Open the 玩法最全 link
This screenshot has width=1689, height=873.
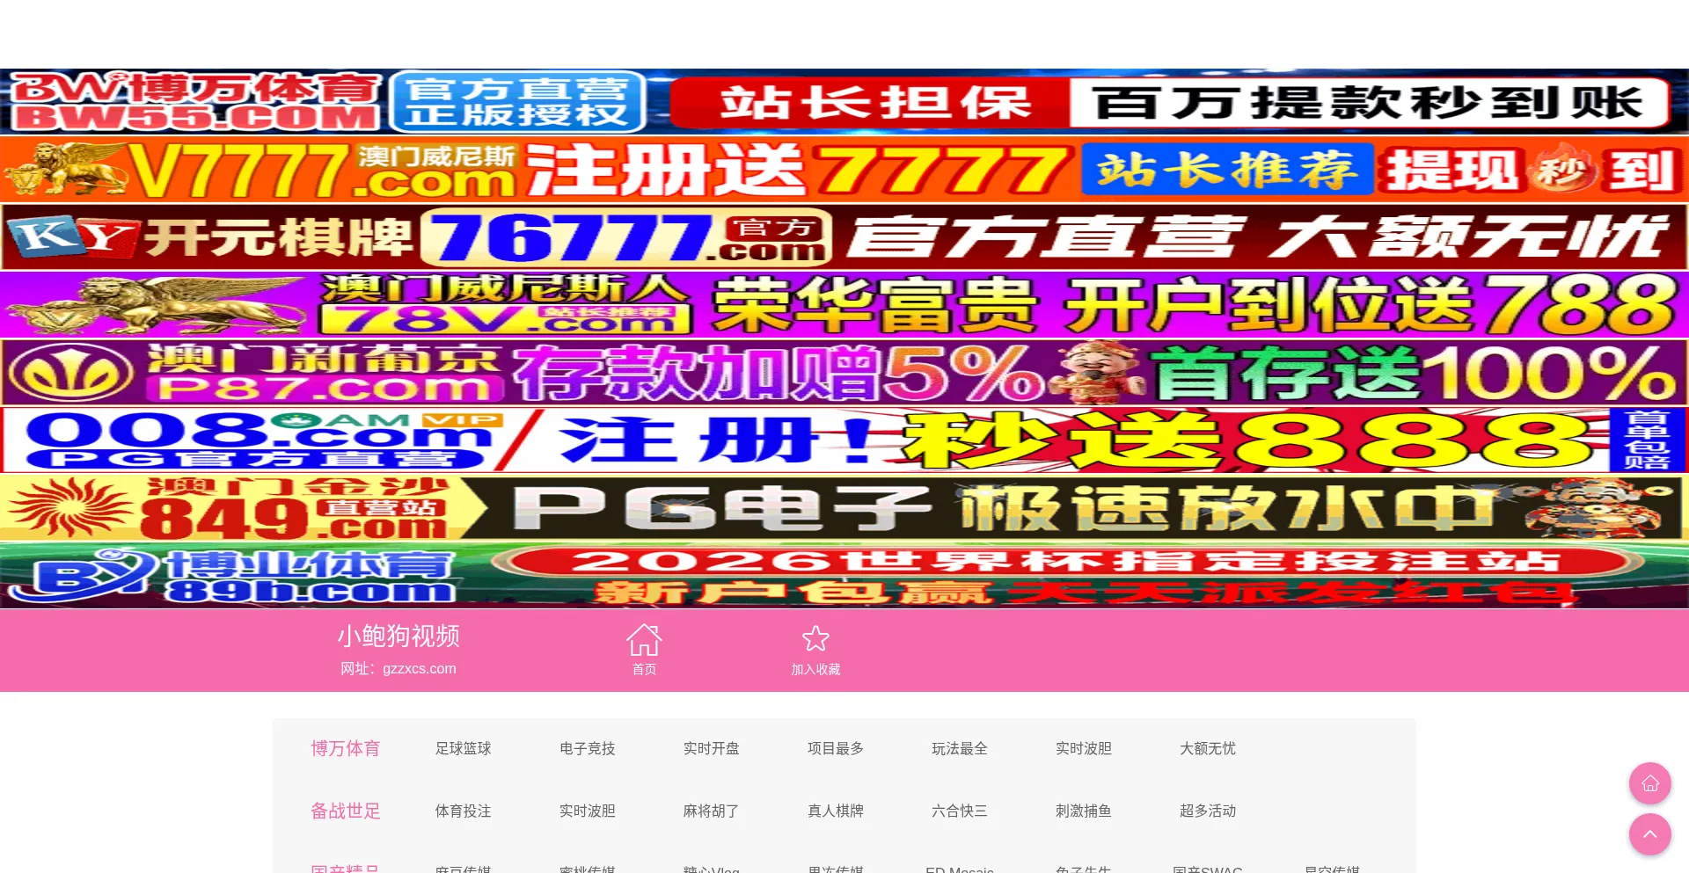[x=960, y=748]
